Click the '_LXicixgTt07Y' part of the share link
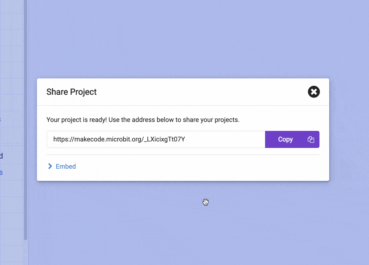Image resolution: width=369 pixels, height=265 pixels. pos(164,139)
